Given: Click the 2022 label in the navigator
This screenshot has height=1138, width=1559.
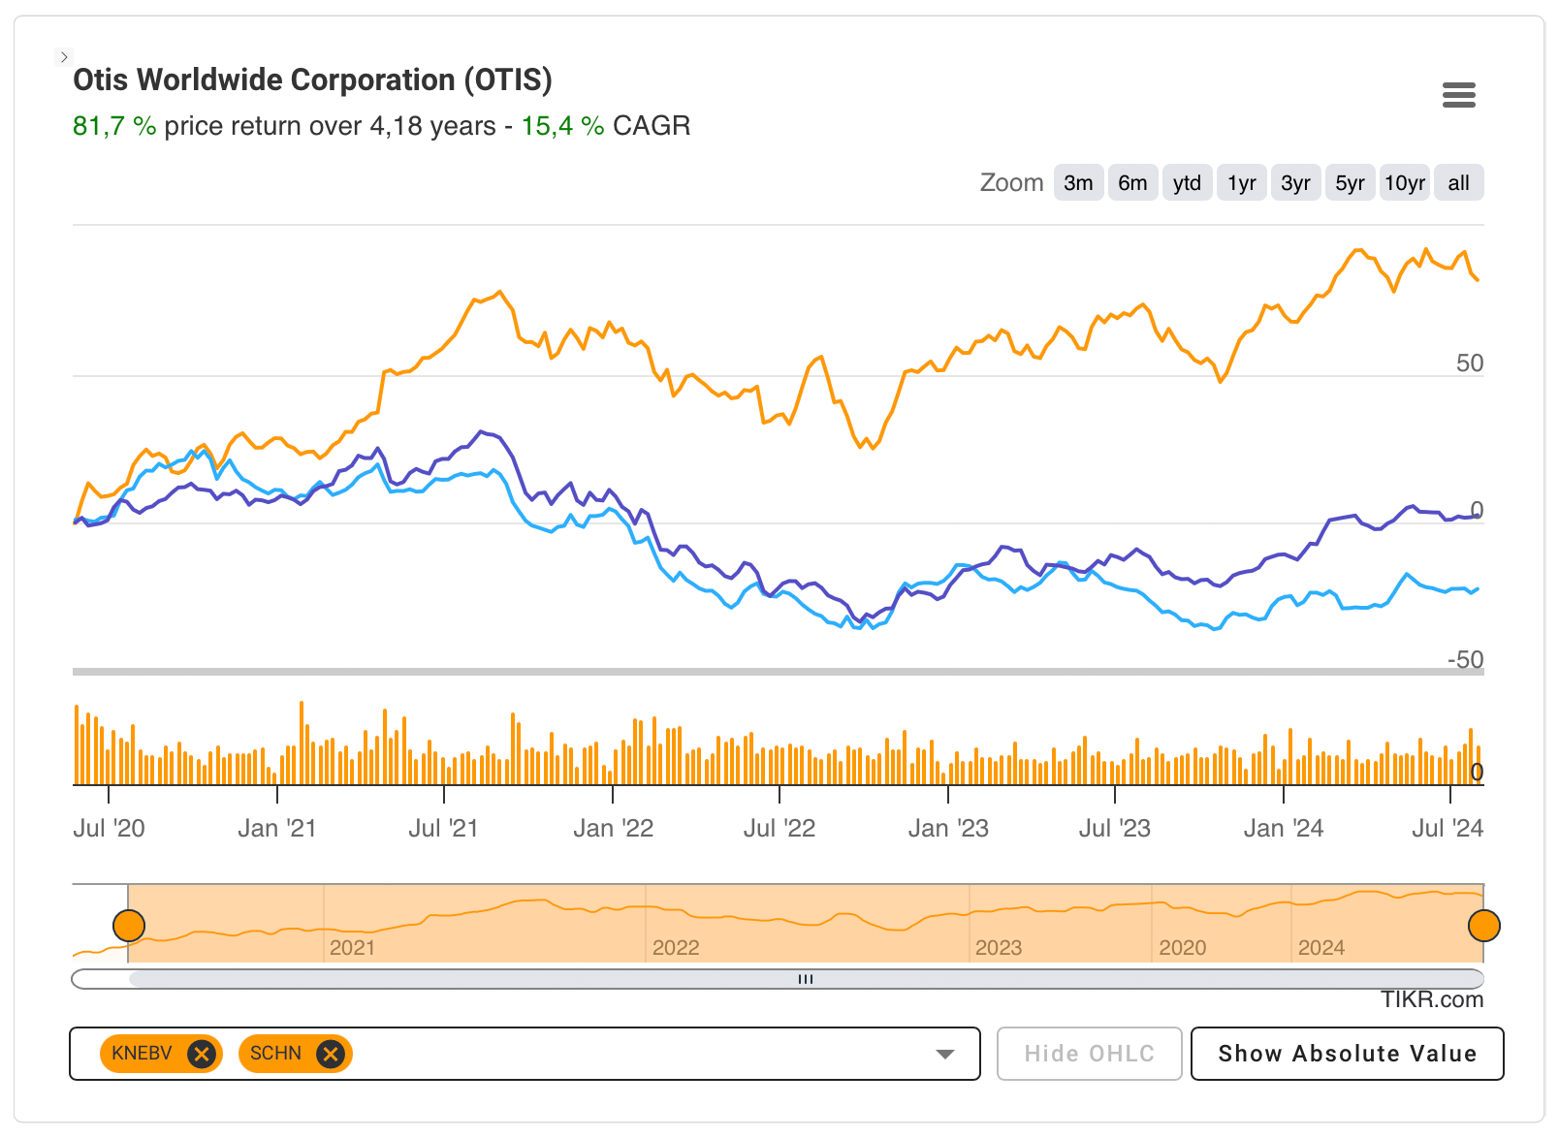Looking at the screenshot, I should (676, 947).
